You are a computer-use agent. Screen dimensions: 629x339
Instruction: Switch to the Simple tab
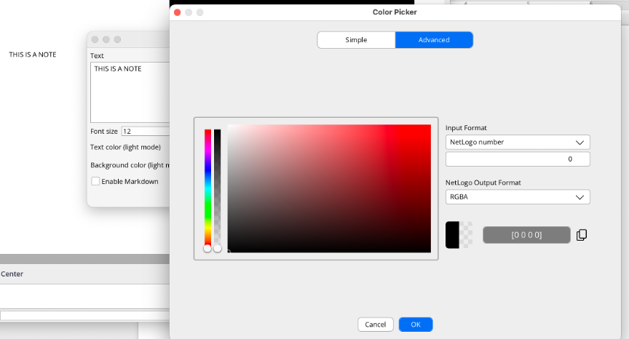(356, 40)
